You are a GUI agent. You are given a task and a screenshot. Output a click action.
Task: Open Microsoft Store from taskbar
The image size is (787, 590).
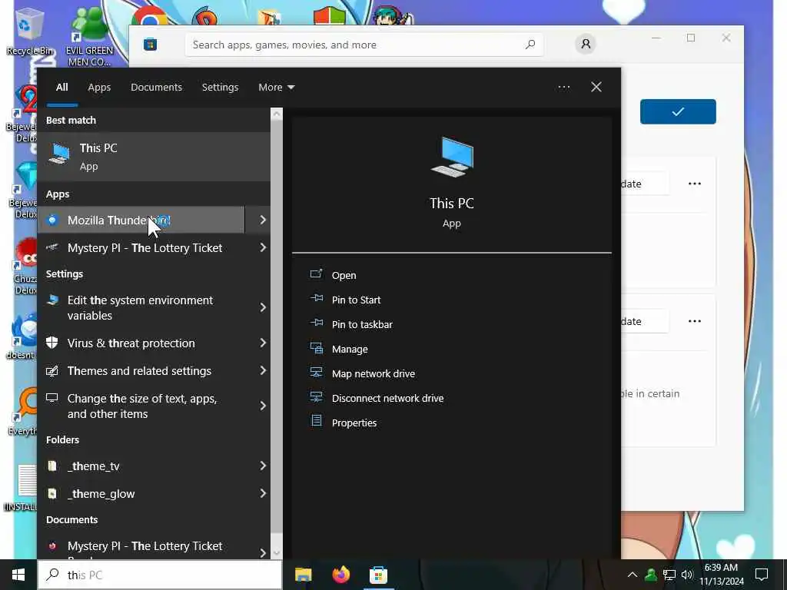(x=378, y=575)
